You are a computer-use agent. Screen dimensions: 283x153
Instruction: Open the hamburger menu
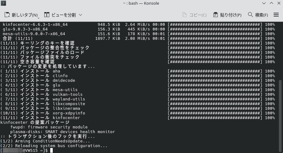pos(276,15)
